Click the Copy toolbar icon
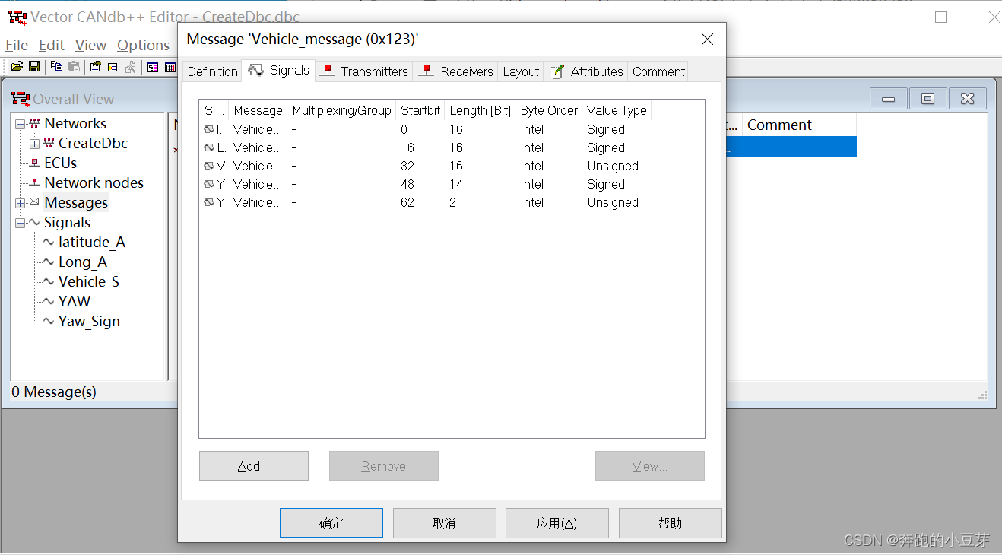This screenshot has width=1002, height=555. 56,67
